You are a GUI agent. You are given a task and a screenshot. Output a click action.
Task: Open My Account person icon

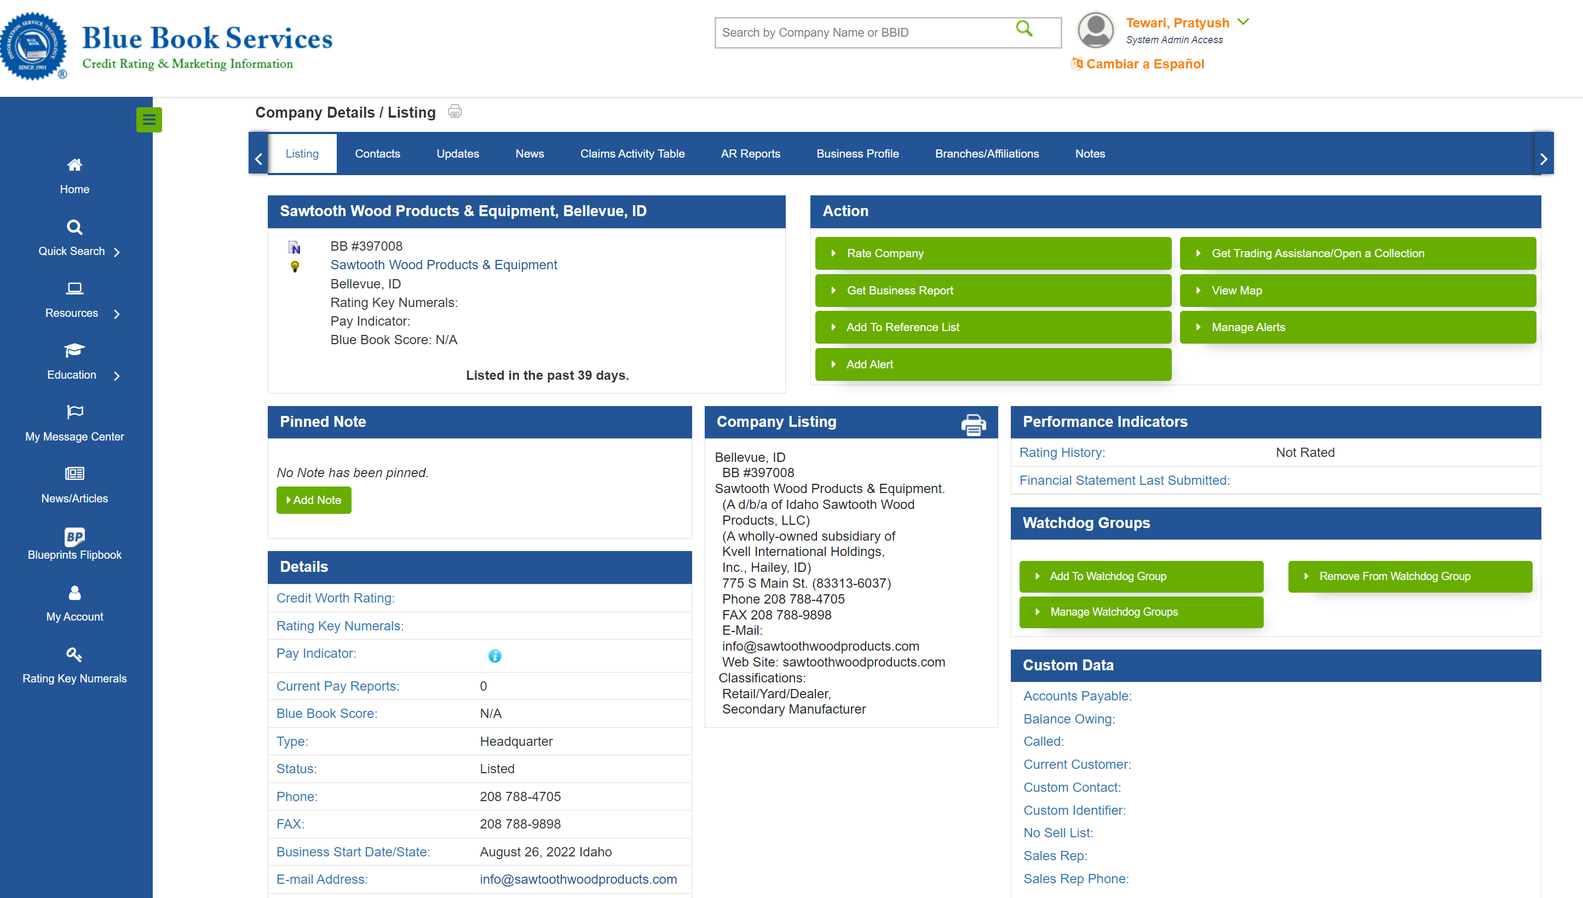point(74,593)
